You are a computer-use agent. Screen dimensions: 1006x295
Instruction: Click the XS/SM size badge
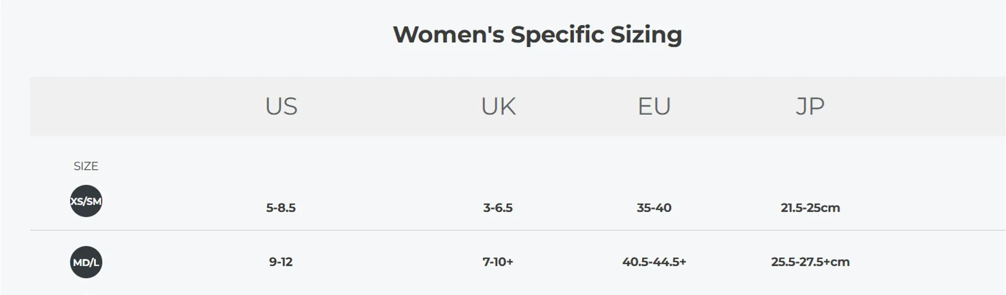coord(86,201)
